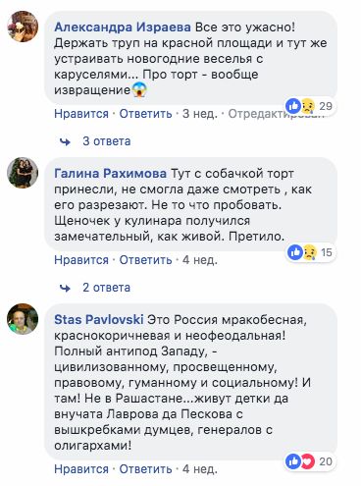Click the like reaction icon showing 20
This screenshot has width=361, height=486.
click(x=293, y=461)
